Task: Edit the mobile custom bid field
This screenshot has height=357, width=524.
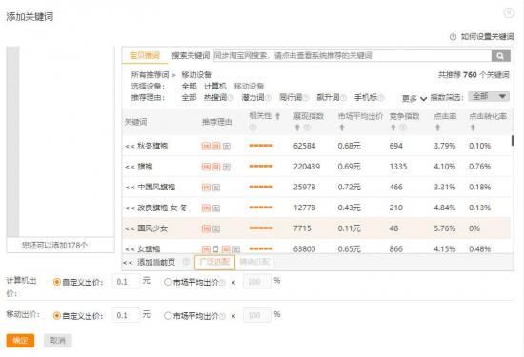Action: 126,315
